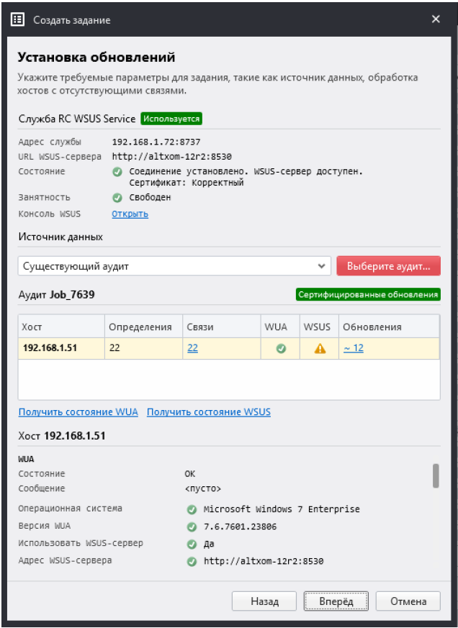458x628 pixels.
Task: Click the task list icon in title bar
Action: [x=17, y=19]
